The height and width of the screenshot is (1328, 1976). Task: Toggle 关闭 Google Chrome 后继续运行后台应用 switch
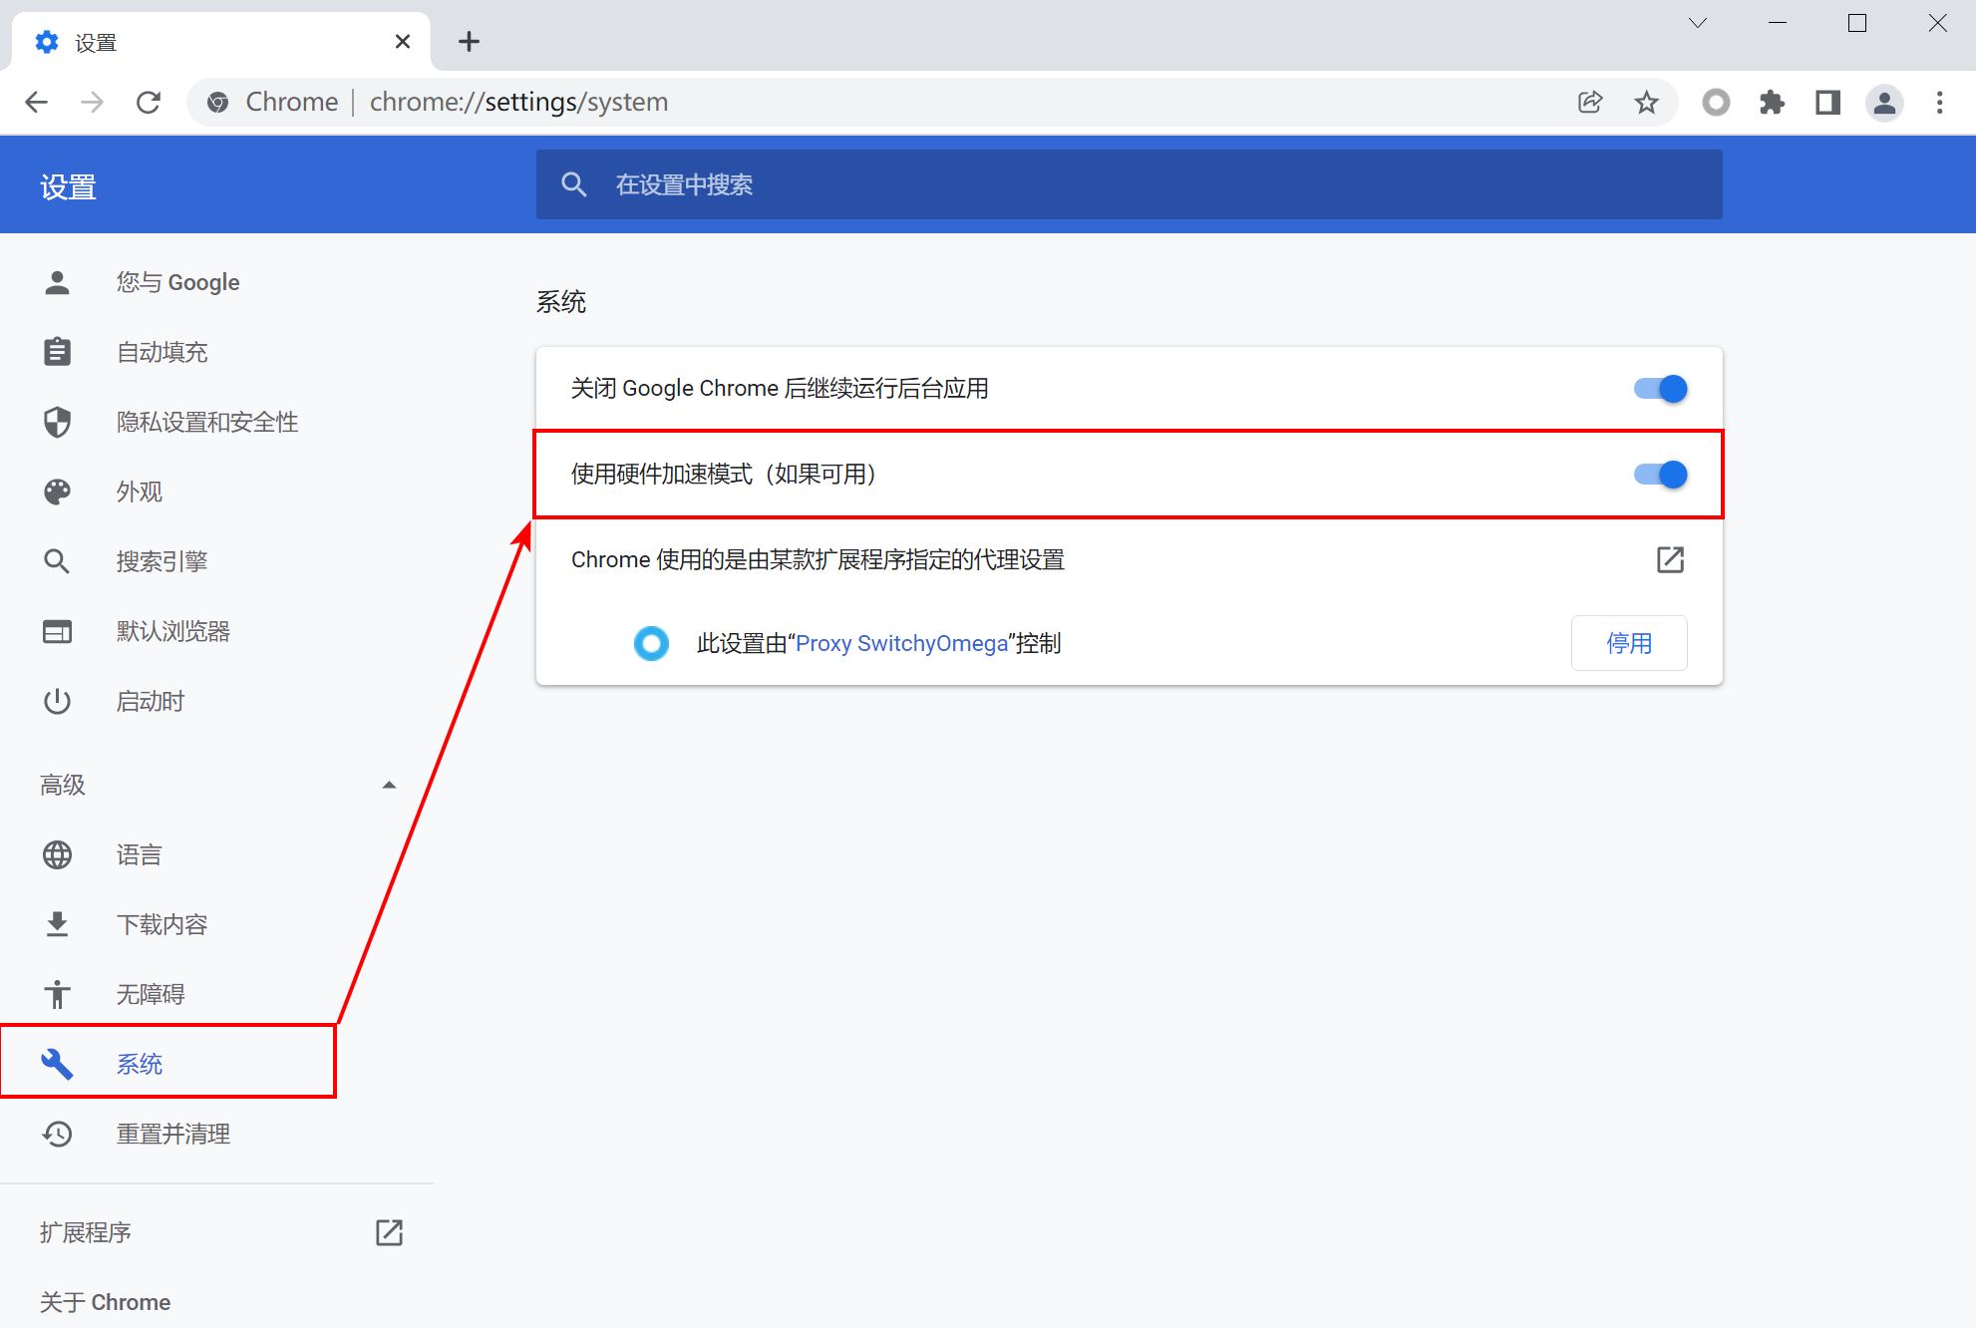coord(1660,388)
